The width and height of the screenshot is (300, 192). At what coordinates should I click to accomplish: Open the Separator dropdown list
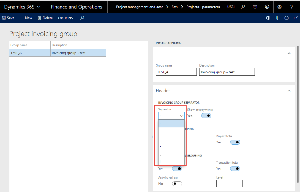point(182,115)
